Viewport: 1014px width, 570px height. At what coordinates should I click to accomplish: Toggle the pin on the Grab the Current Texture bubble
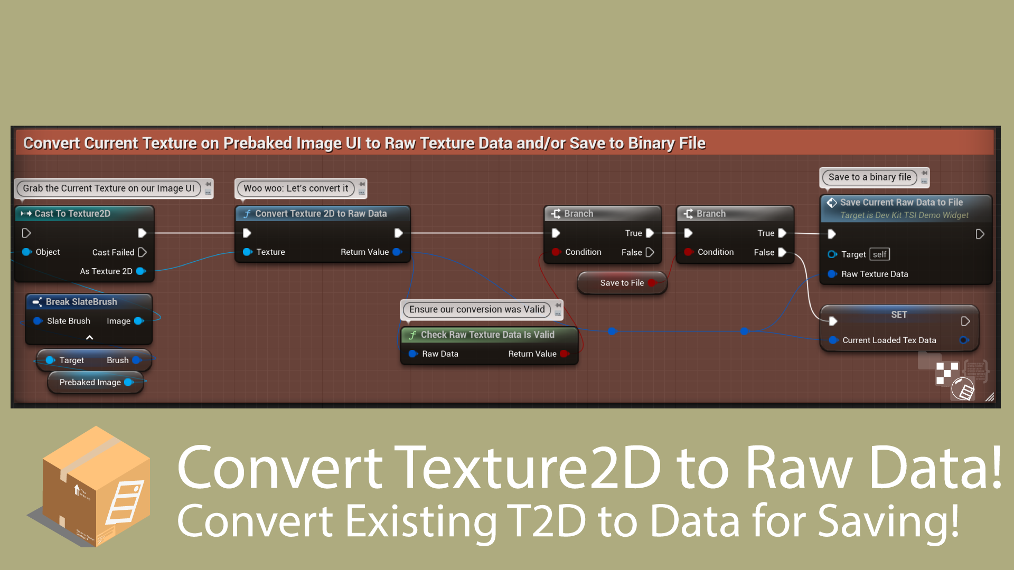tap(207, 185)
